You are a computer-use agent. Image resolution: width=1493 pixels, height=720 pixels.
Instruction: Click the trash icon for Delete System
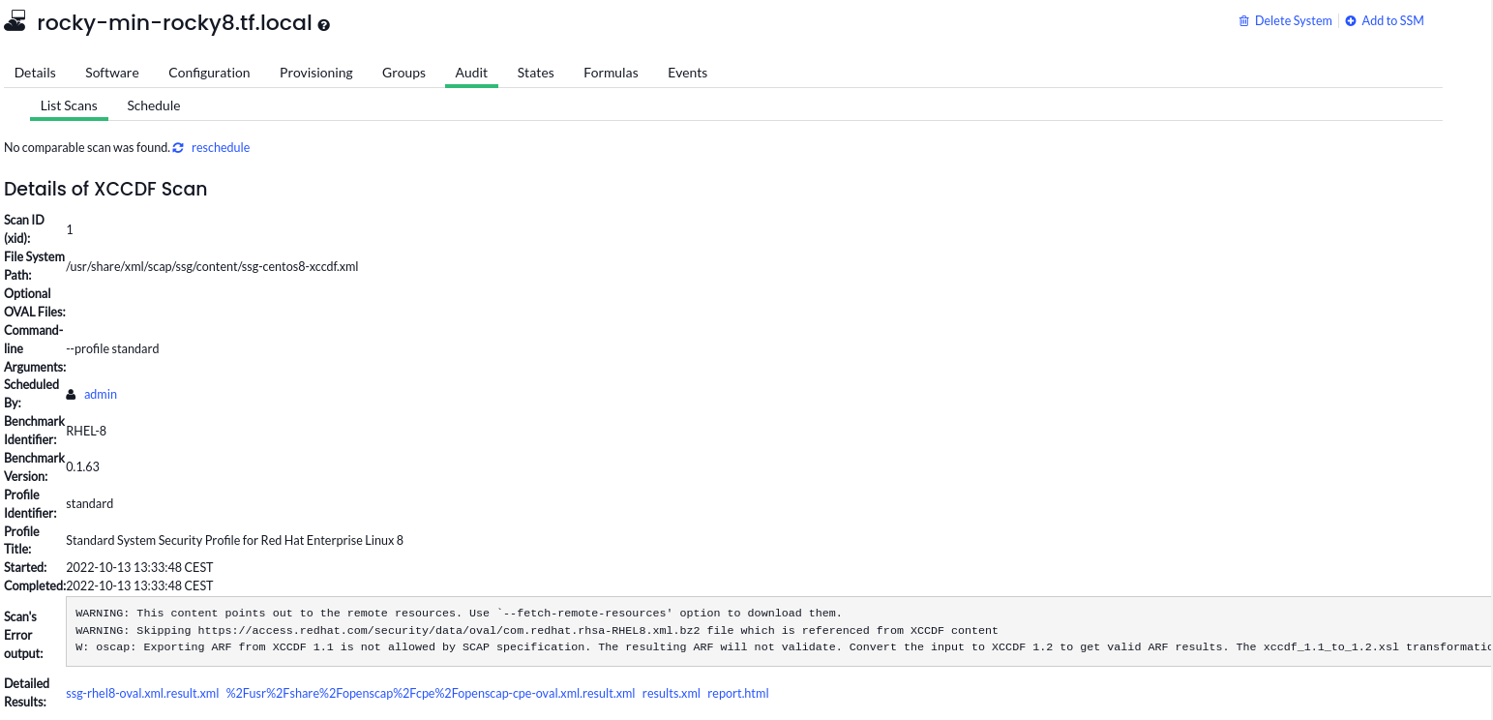(1244, 21)
